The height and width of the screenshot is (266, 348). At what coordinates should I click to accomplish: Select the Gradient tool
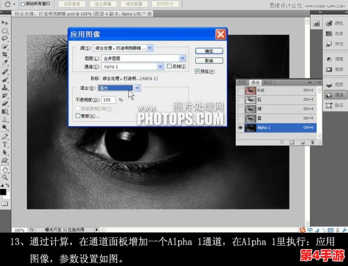tap(5, 112)
